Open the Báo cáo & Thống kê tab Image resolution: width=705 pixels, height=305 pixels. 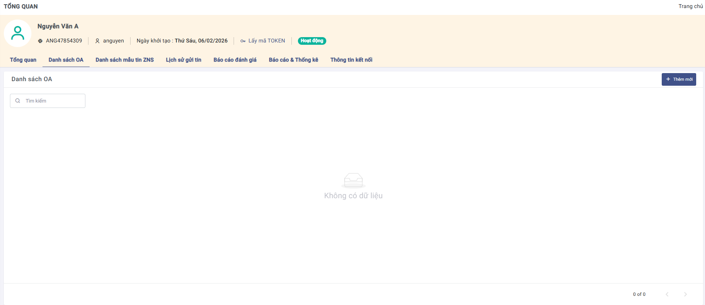point(293,60)
